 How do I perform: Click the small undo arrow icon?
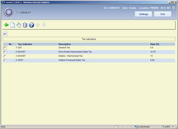coord(5,34)
